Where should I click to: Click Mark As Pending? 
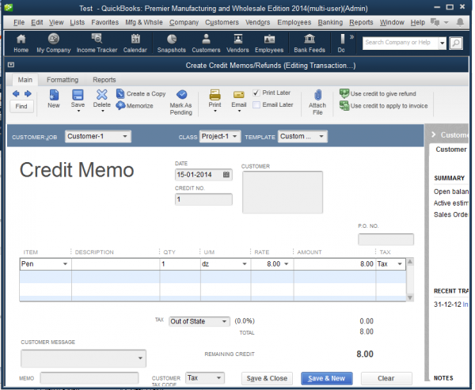coord(181,102)
